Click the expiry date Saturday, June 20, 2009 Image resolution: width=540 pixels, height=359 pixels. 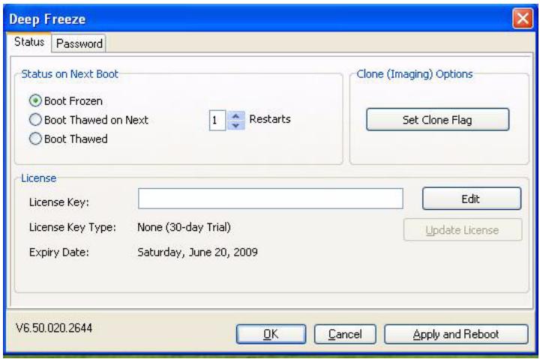(197, 253)
